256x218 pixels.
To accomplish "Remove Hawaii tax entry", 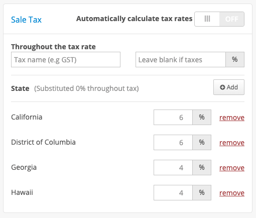I will pyautogui.click(x=232, y=193).
